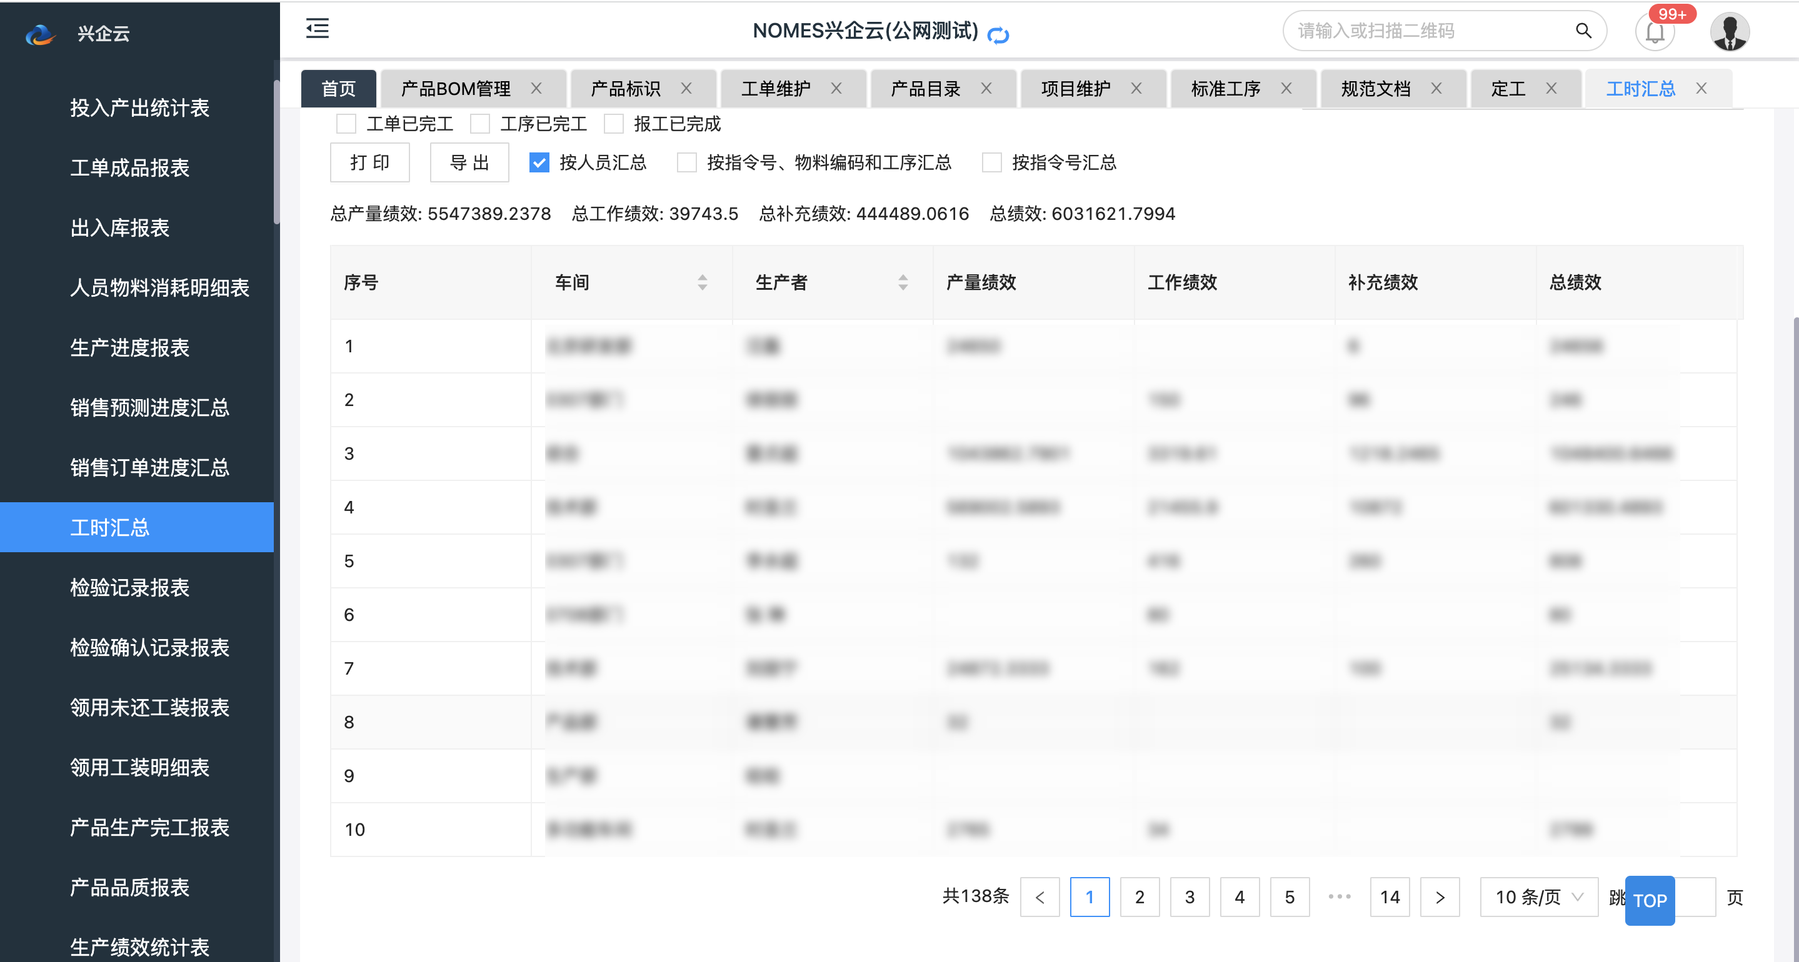This screenshot has height=962, width=1799.
Task: Open 产品品质报表 in sidebar
Action: coord(130,888)
